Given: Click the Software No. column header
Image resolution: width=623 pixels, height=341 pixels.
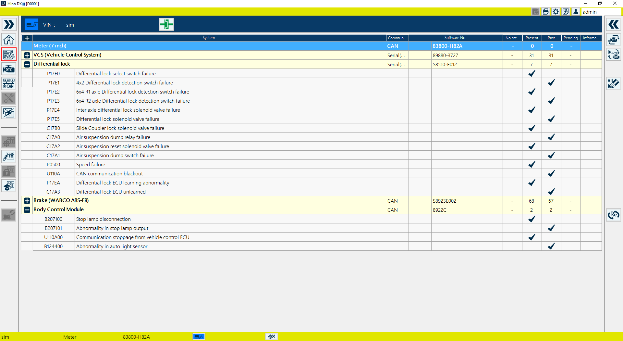Looking at the screenshot, I should pos(455,38).
